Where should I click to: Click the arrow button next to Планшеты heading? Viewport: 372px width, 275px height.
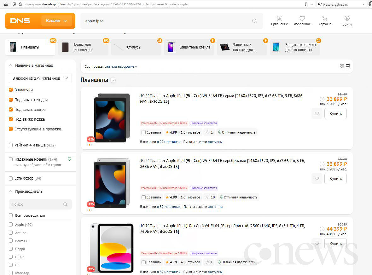coord(113,80)
